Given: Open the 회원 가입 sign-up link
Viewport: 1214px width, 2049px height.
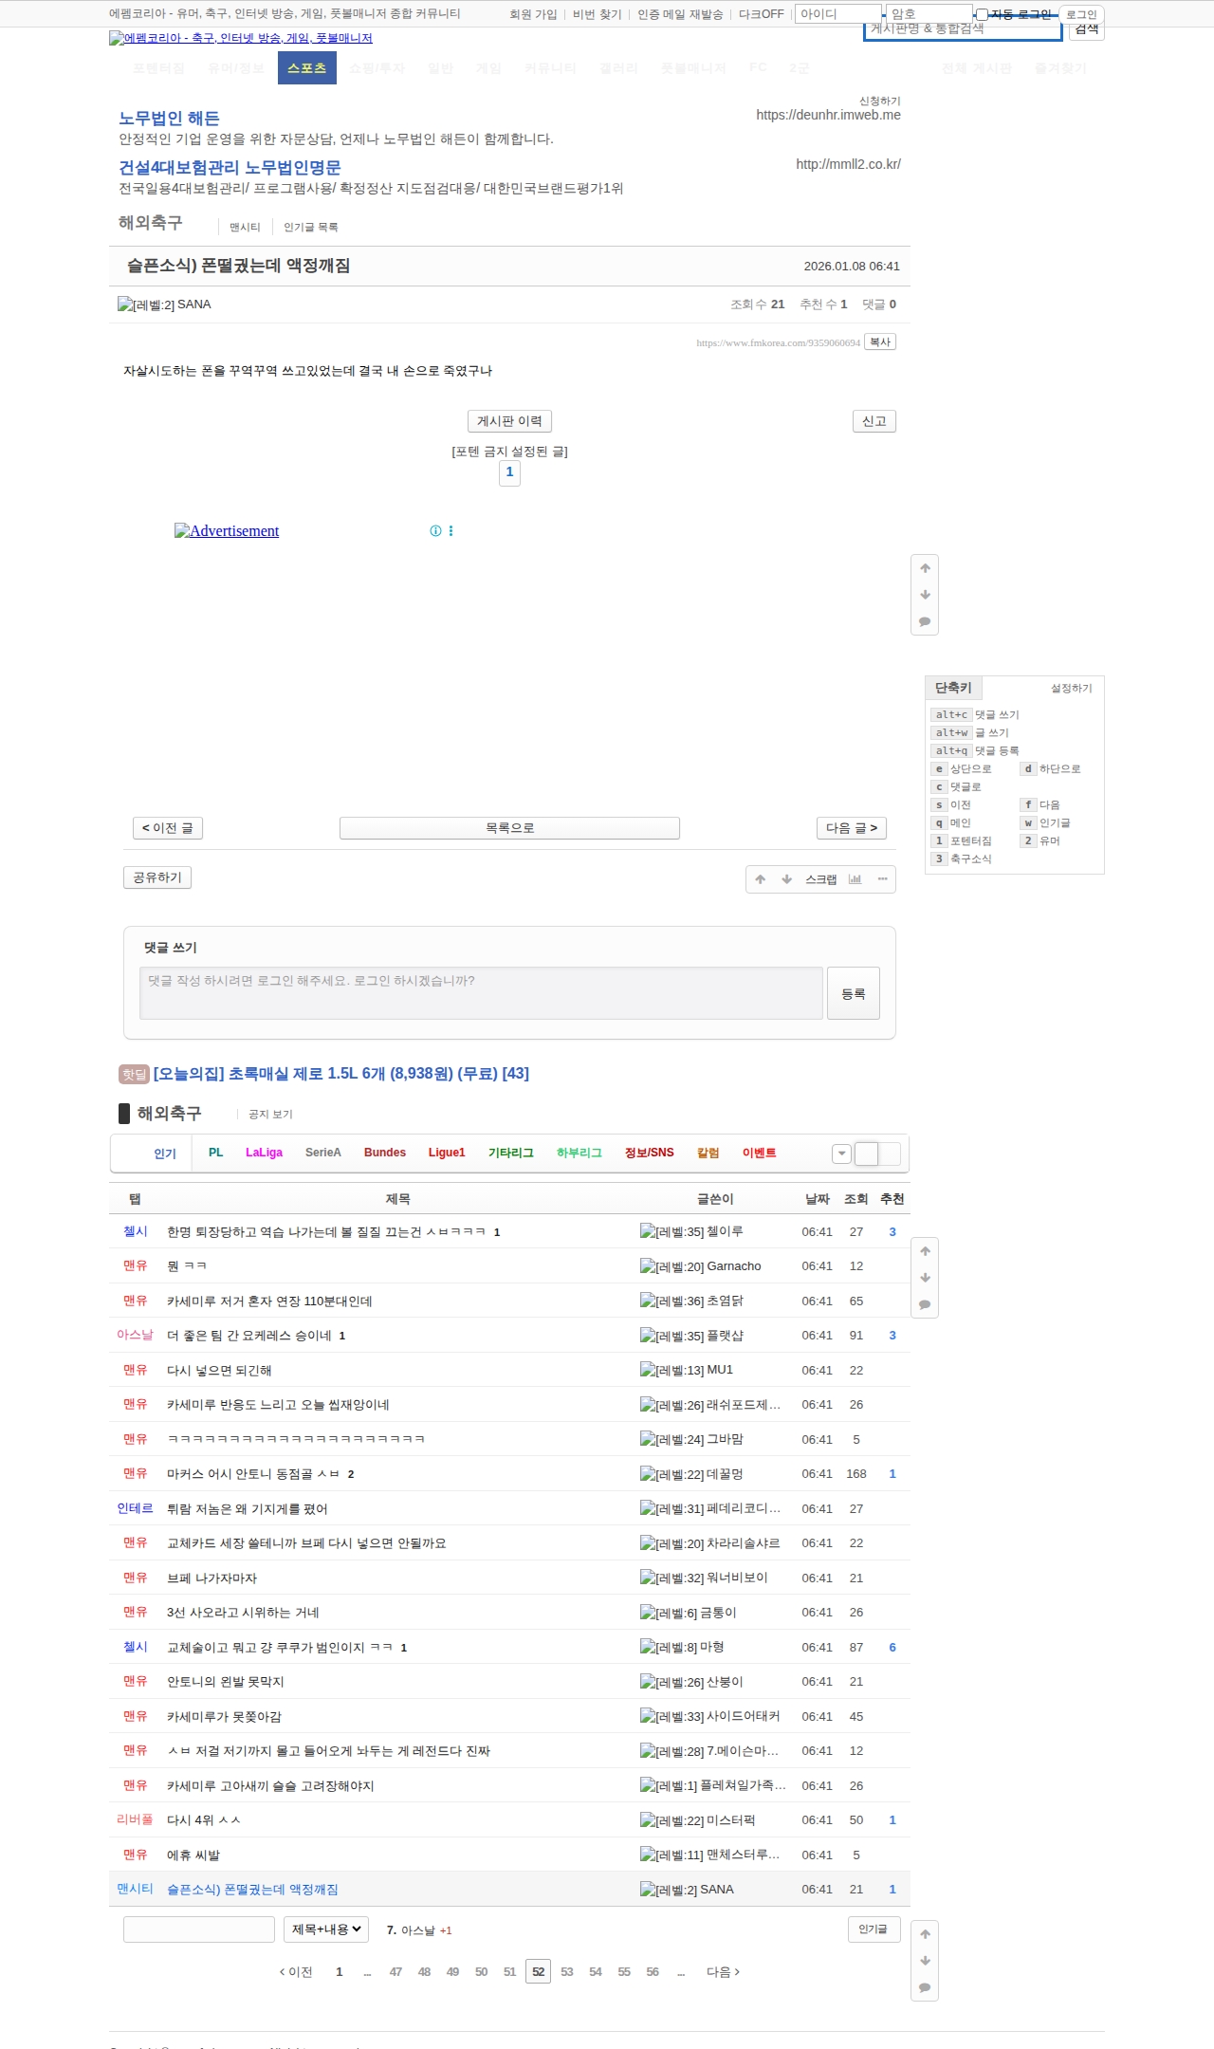Looking at the screenshot, I should pyautogui.click(x=533, y=14).
